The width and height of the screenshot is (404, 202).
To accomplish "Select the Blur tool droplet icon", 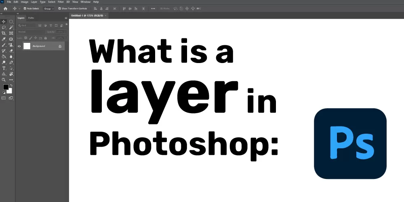I will (11, 57).
